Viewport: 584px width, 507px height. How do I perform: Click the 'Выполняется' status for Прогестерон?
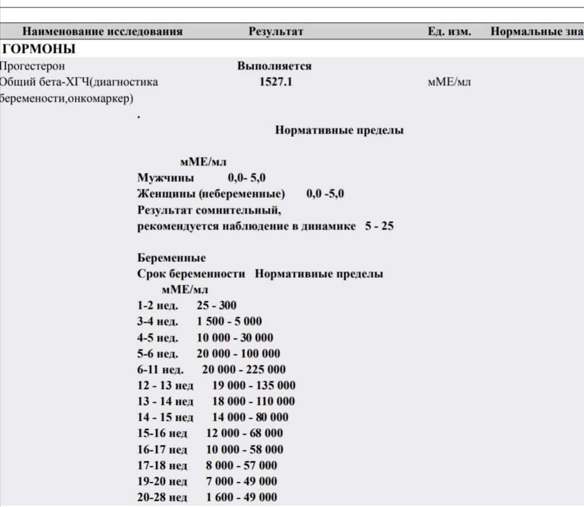point(274,66)
